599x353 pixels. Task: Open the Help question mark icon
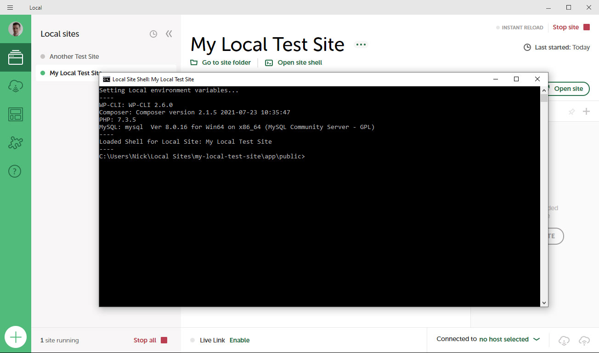pos(15,172)
